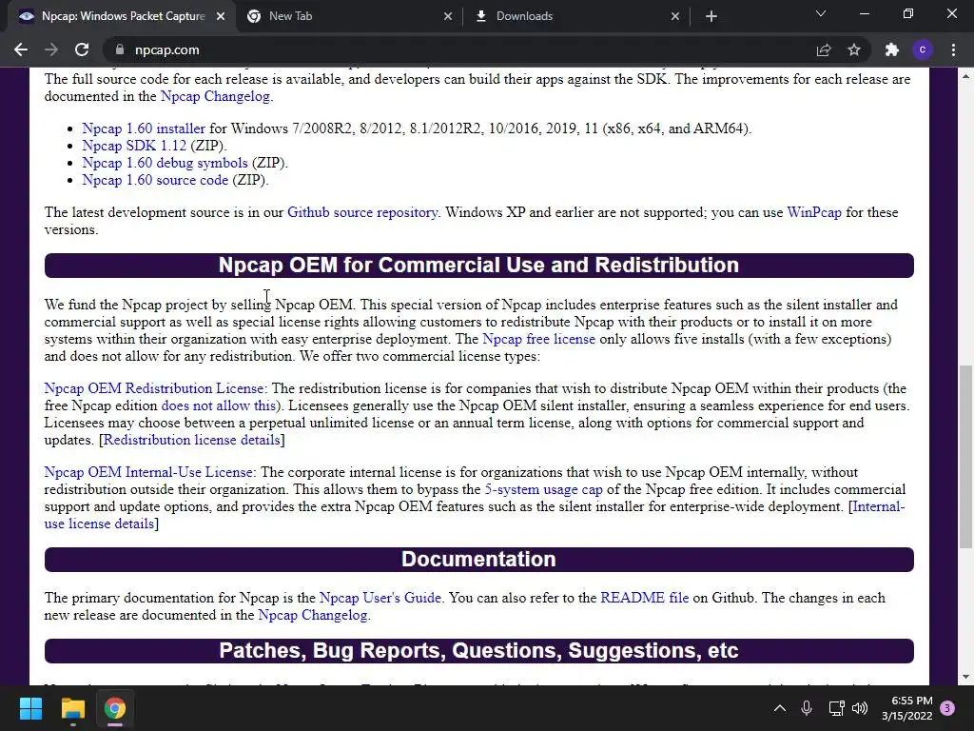Click the 5-system usage cap link
The height and width of the screenshot is (731, 974).
(543, 490)
